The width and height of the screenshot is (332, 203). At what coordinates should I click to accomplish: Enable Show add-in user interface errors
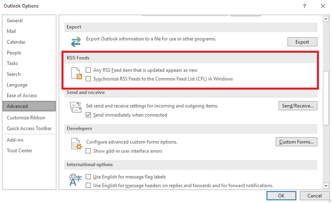point(88,151)
